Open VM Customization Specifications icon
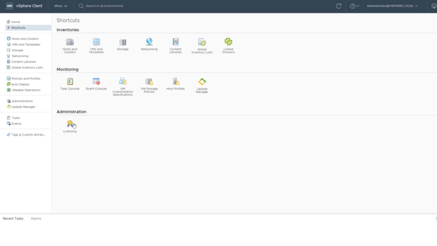 point(123,81)
